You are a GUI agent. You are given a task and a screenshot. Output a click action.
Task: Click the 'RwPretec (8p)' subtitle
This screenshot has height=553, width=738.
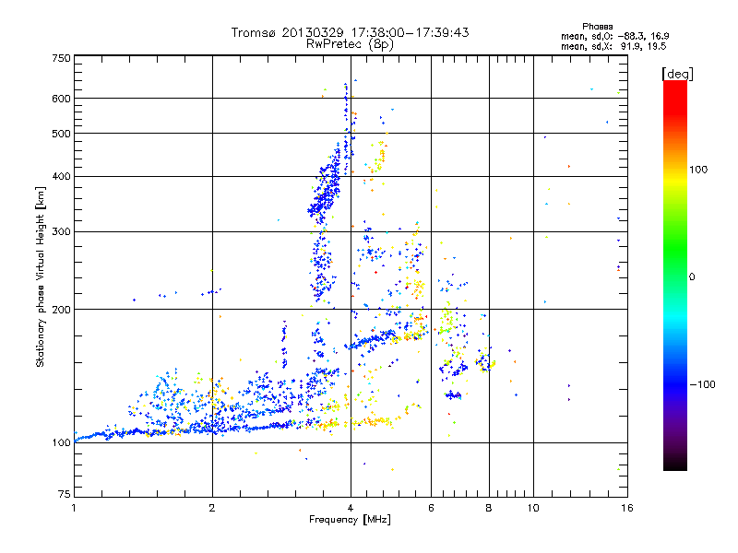tap(351, 44)
